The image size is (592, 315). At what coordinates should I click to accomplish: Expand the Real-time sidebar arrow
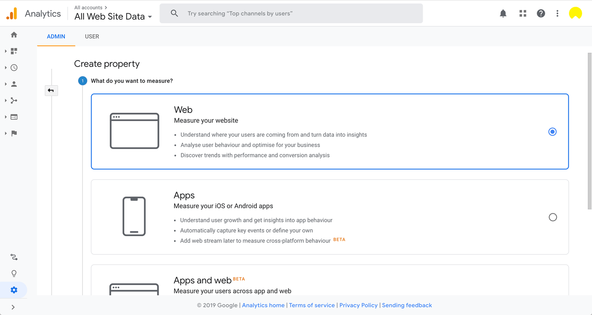coord(6,68)
